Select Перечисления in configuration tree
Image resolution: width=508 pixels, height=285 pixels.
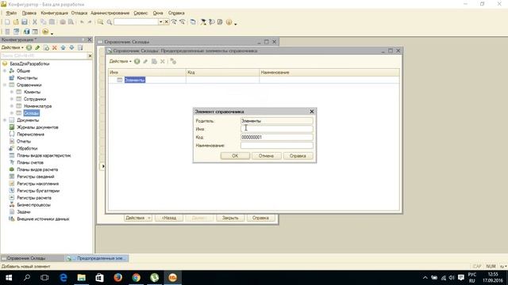pos(30,135)
